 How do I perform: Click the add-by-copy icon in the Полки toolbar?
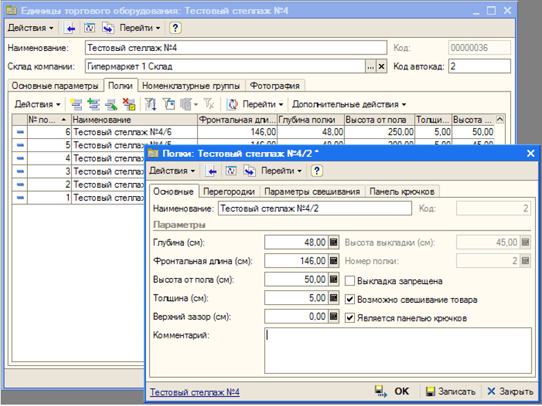(x=94, y=105)
